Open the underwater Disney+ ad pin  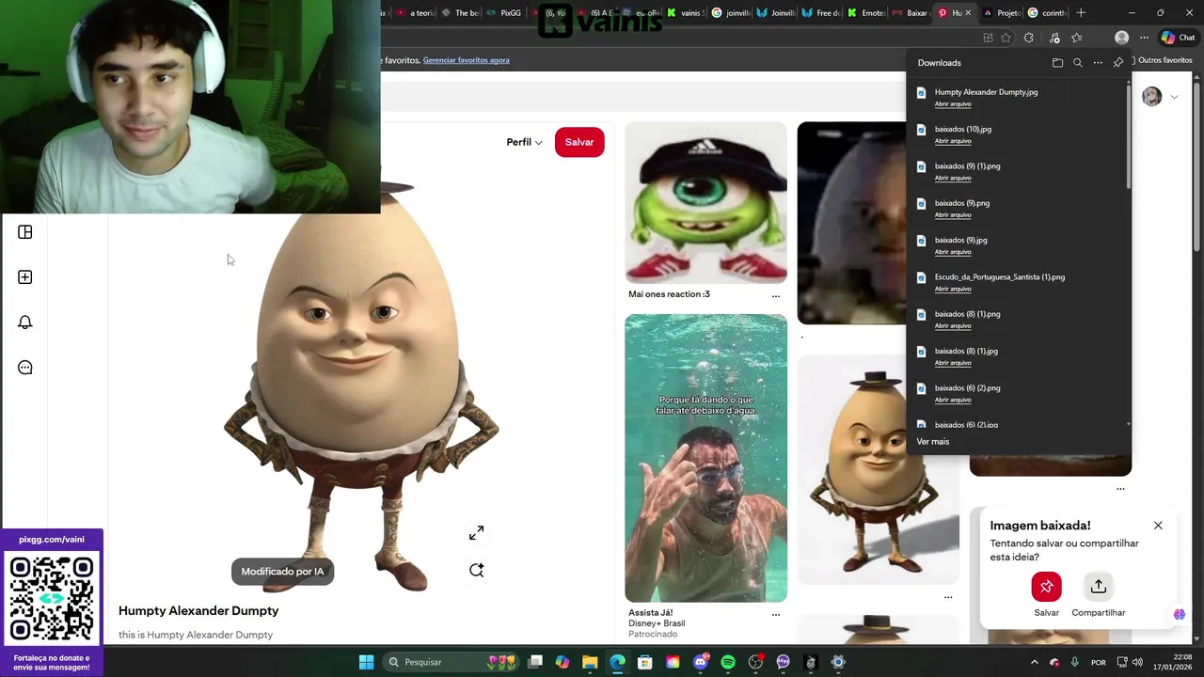click(705, 458)
